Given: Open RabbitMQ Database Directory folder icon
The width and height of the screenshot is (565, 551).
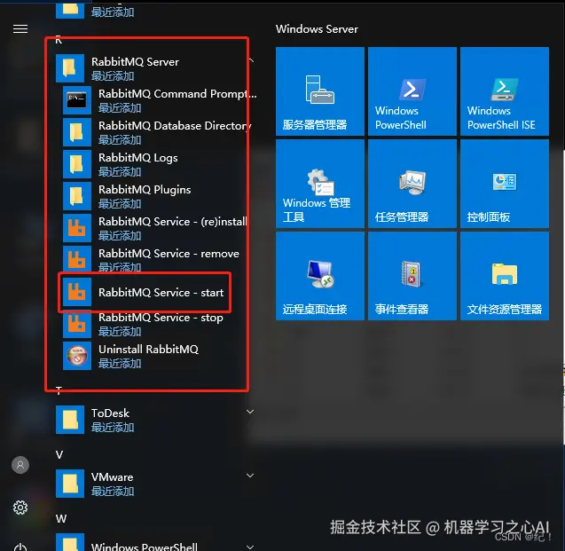Looking at the screenshot, I should 77,132.
